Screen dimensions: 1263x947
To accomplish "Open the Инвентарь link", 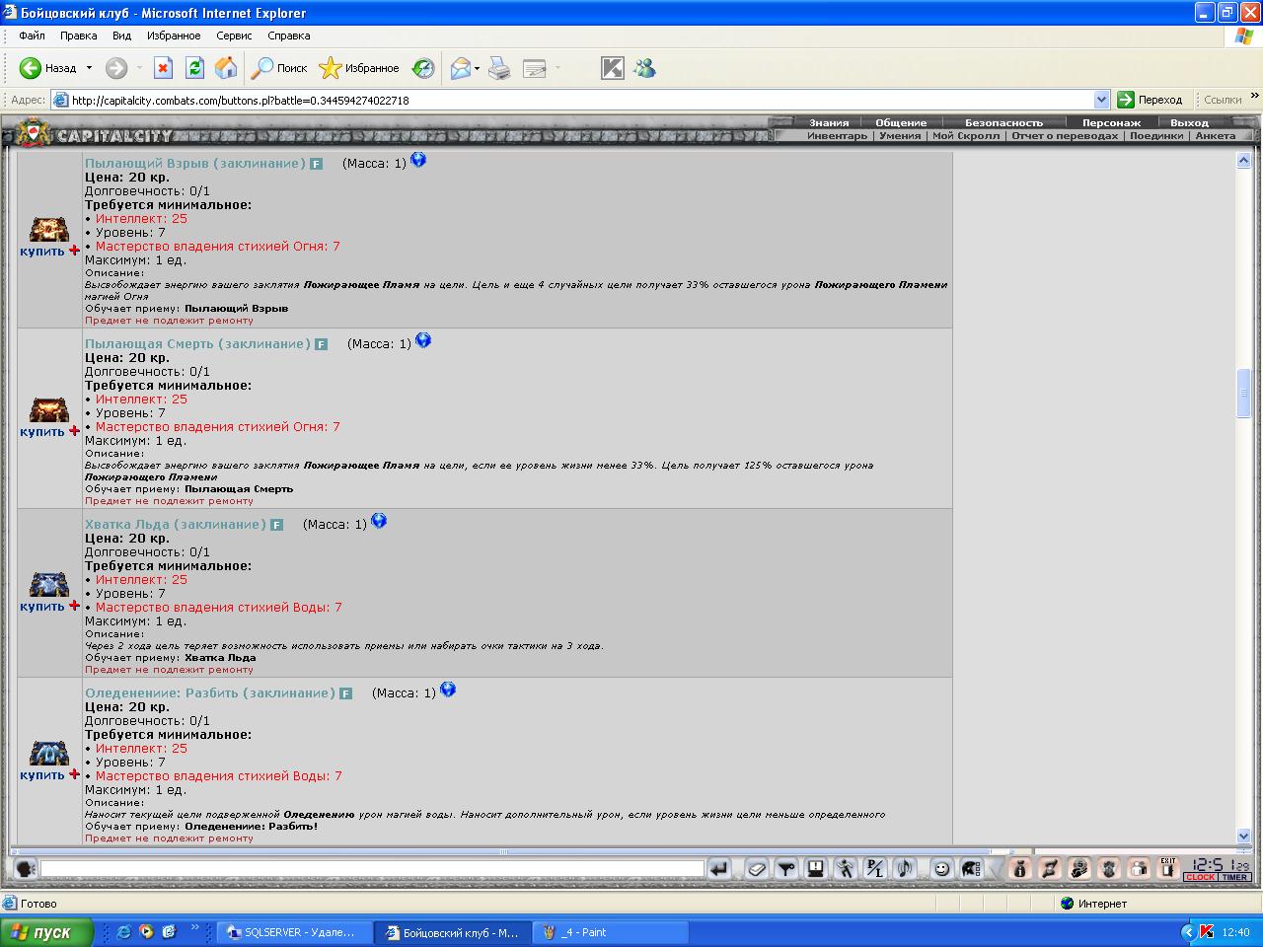I will pyautogui.click(x=837, y=136).
